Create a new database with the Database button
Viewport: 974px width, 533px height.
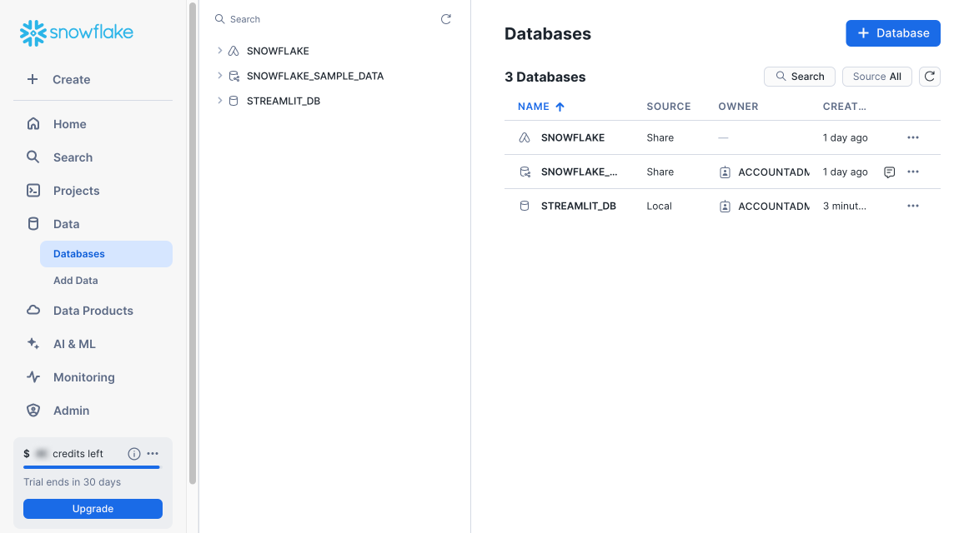[892, 33]
